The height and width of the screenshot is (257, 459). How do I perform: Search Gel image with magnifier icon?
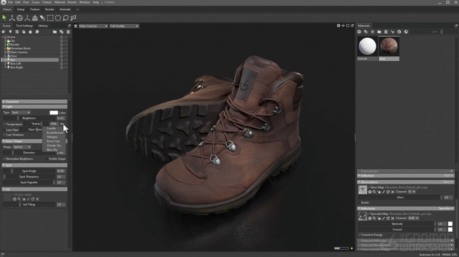[19, 199]
